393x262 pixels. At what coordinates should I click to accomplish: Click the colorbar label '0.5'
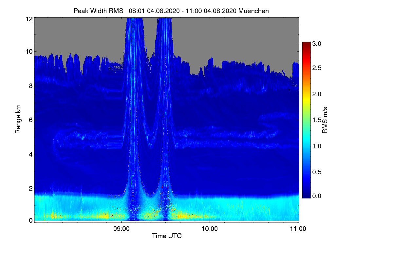(317, 172)
